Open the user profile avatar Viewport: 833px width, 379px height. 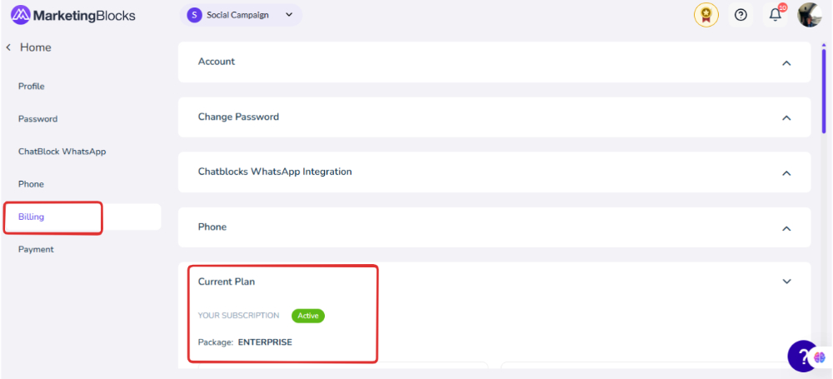809,15
